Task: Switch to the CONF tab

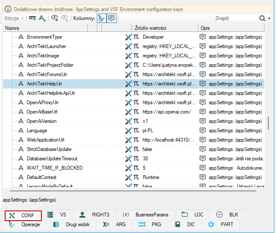Action: pos(23,216)
